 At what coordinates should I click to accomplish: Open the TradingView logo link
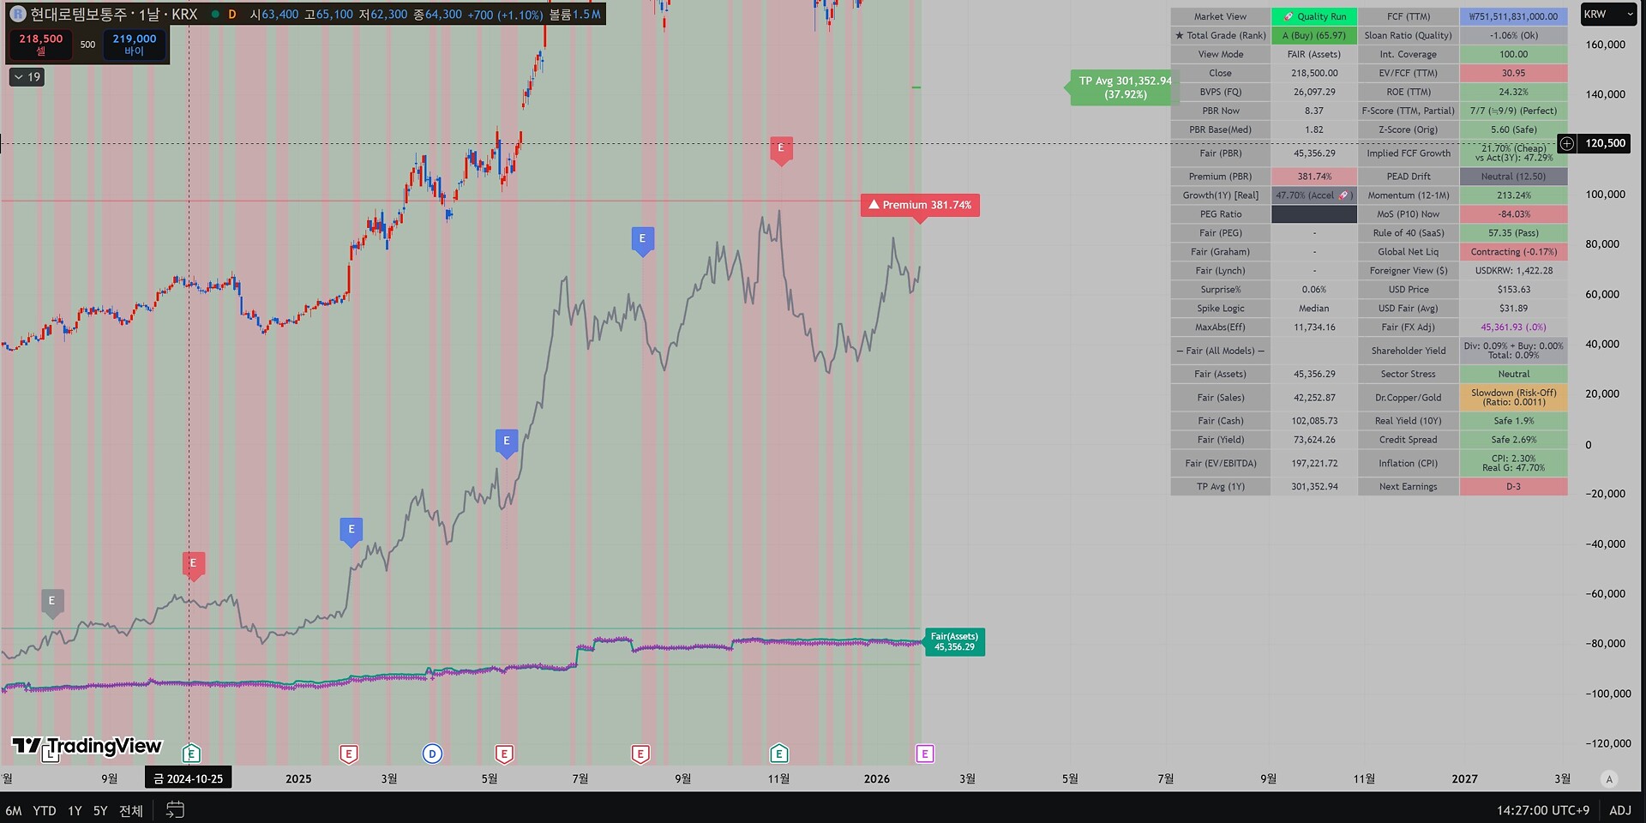pos(87,747)
